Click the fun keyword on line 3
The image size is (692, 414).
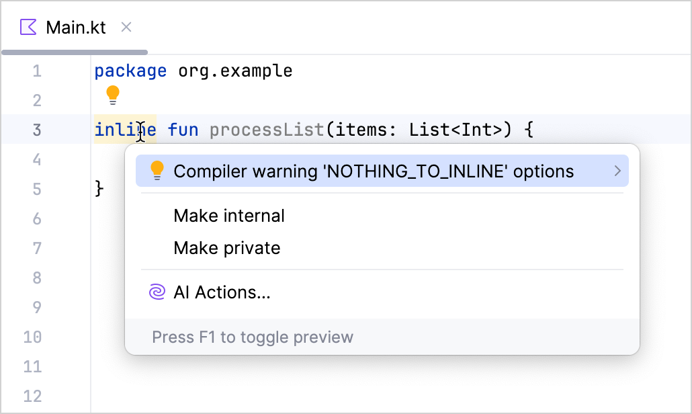click(x=183, y=130)
